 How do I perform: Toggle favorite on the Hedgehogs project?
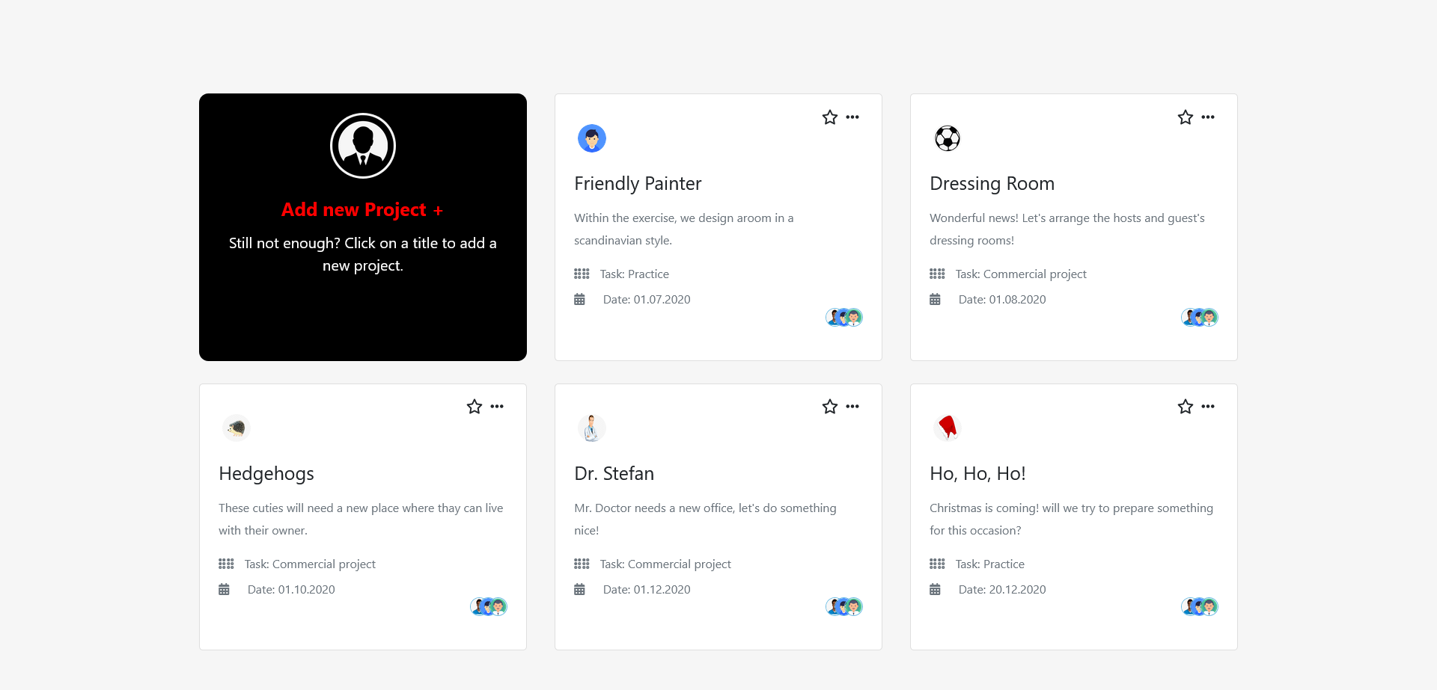tap(474, 406)
